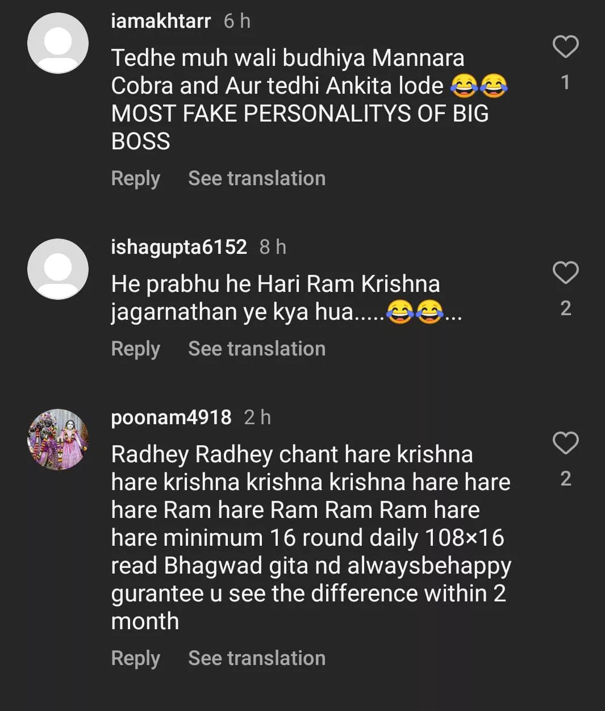The width and height of the screenshot is (605, 711).
Task: See translation of poonam4918's comment
Action: pos(257,658)
